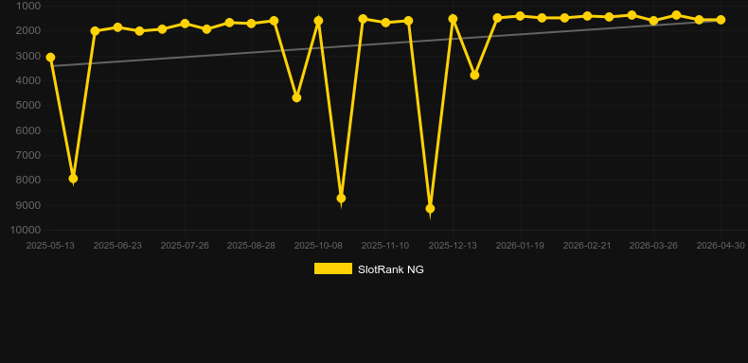The height and width of the screenshot is (363, 748).
Task: Click the 8000 y-axis label
Action: click(x=28, y=181)
